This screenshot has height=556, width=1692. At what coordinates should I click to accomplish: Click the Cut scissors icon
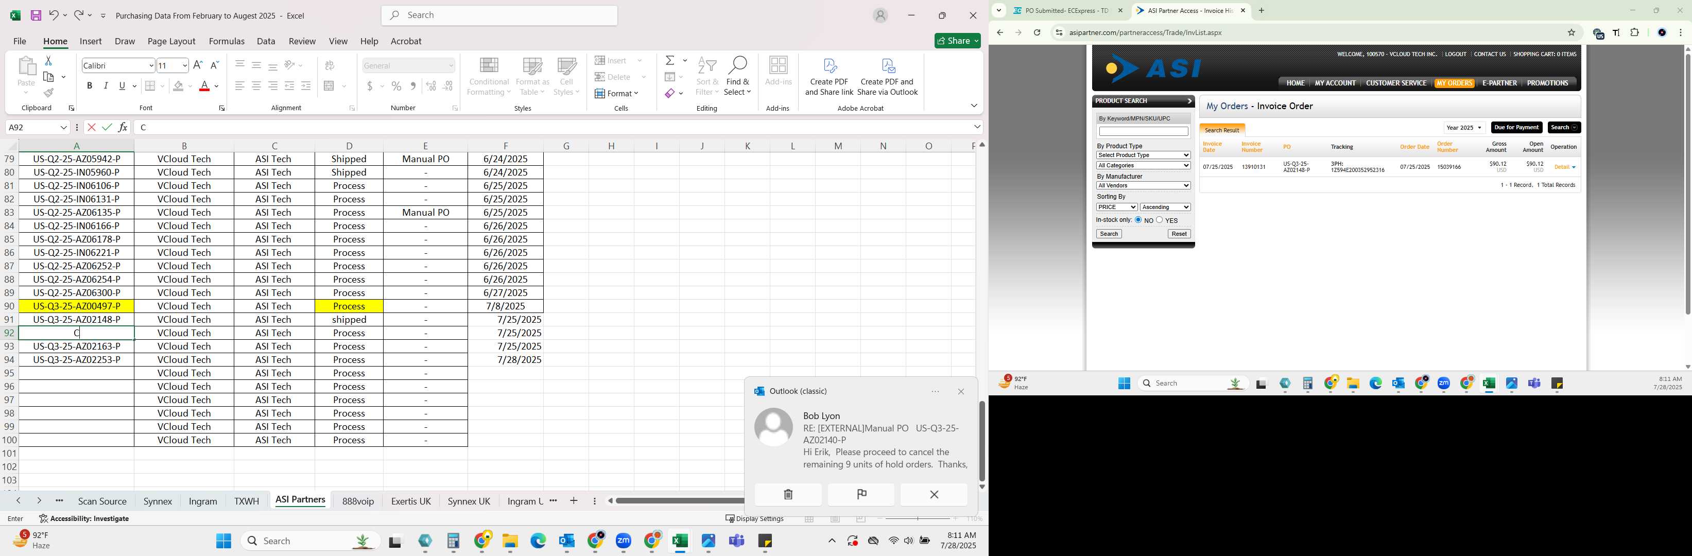(48, 60)
